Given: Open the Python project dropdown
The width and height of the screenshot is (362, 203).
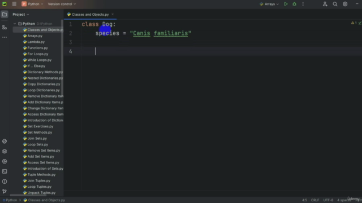Looking at the screenshot, I should pyautogui.click(x=32, y=4).
